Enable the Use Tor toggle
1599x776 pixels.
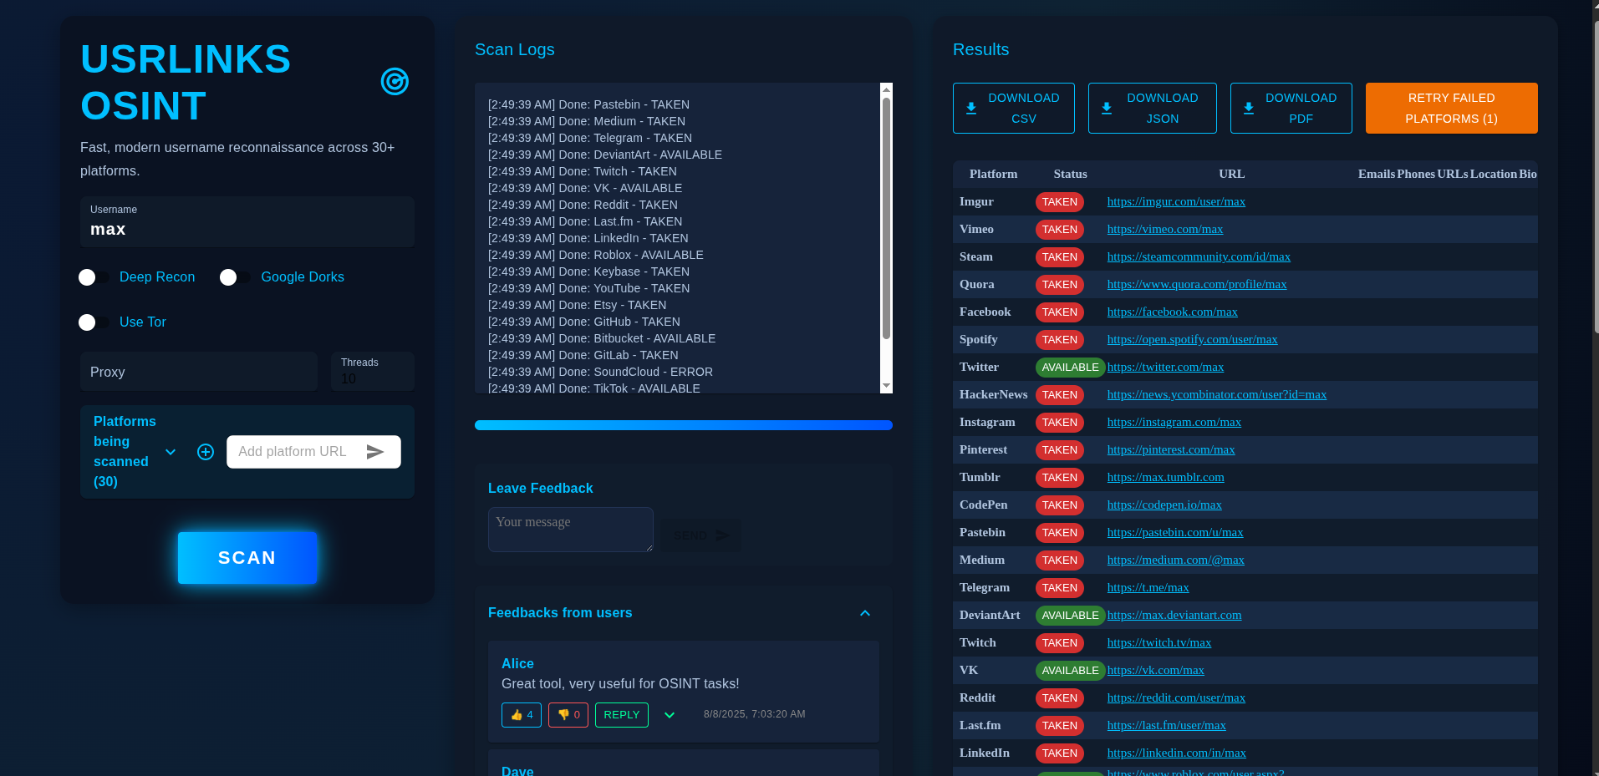[93, 322]
